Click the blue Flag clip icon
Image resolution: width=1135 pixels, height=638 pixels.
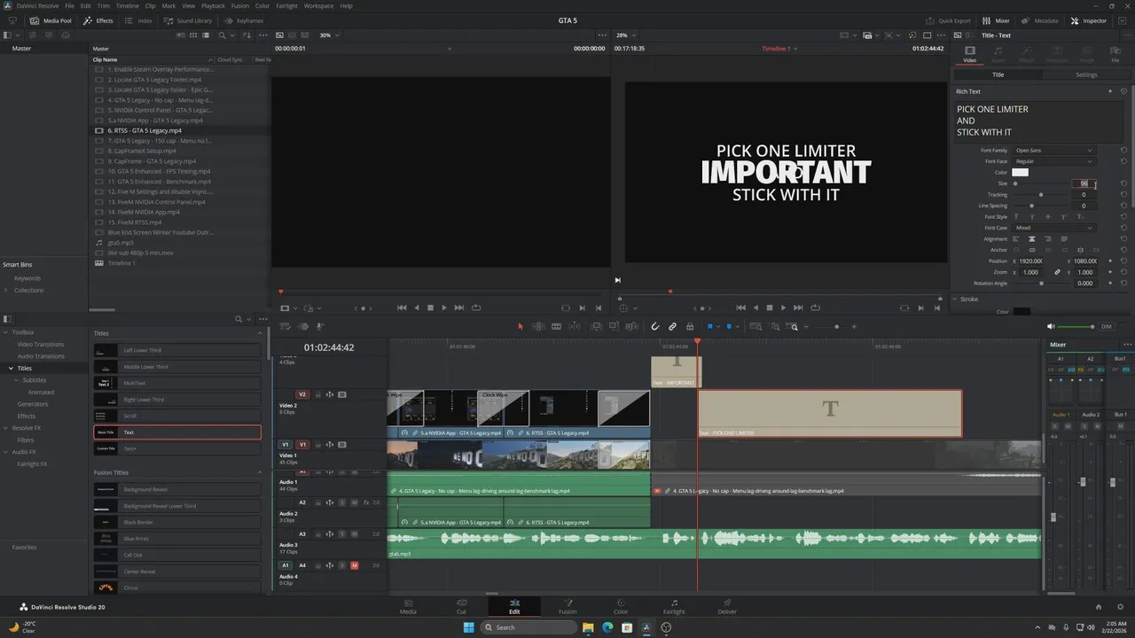(709, 326)
